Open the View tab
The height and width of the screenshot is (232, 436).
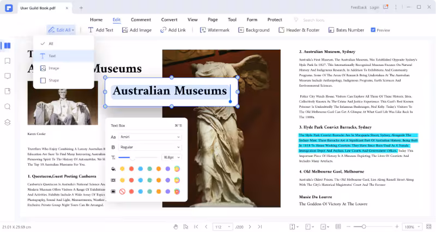click(192, 20)
